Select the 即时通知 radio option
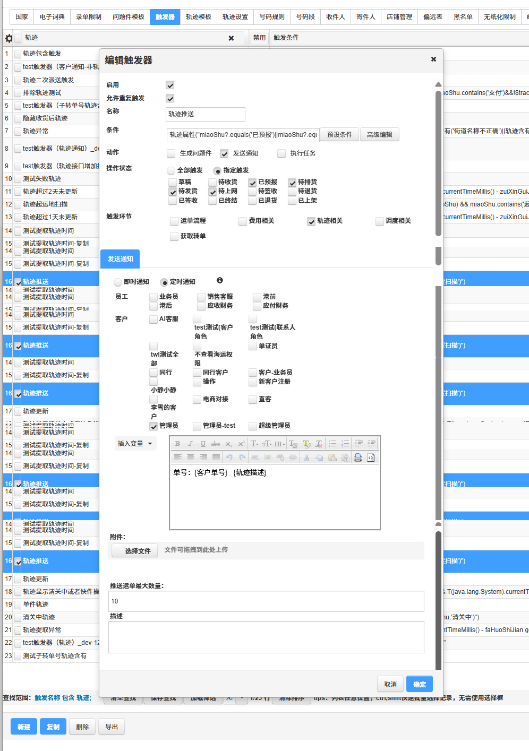The width and height of the screenshot is (529, 751). [118, 282]
